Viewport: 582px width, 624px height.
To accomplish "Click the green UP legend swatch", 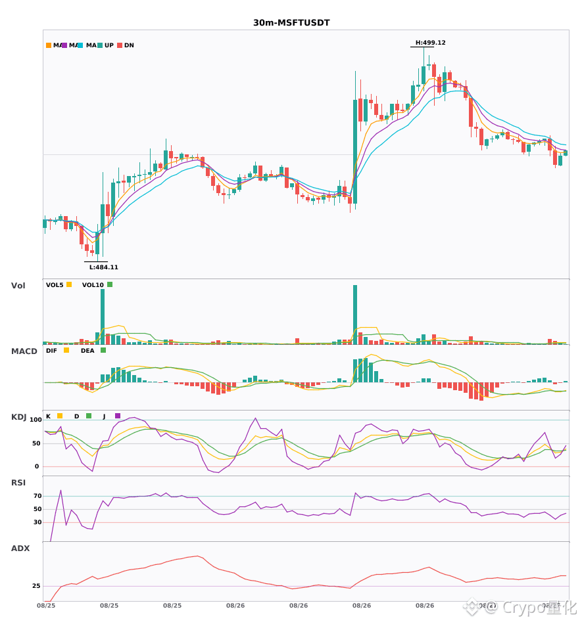I will tap(100, 45).
